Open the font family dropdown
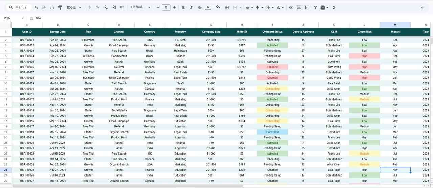The image size is (433, 188). point(140,7)
